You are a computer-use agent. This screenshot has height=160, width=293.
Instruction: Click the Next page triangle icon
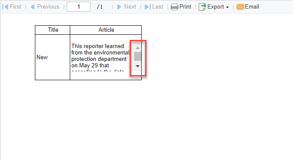click(x=119, y=7)
